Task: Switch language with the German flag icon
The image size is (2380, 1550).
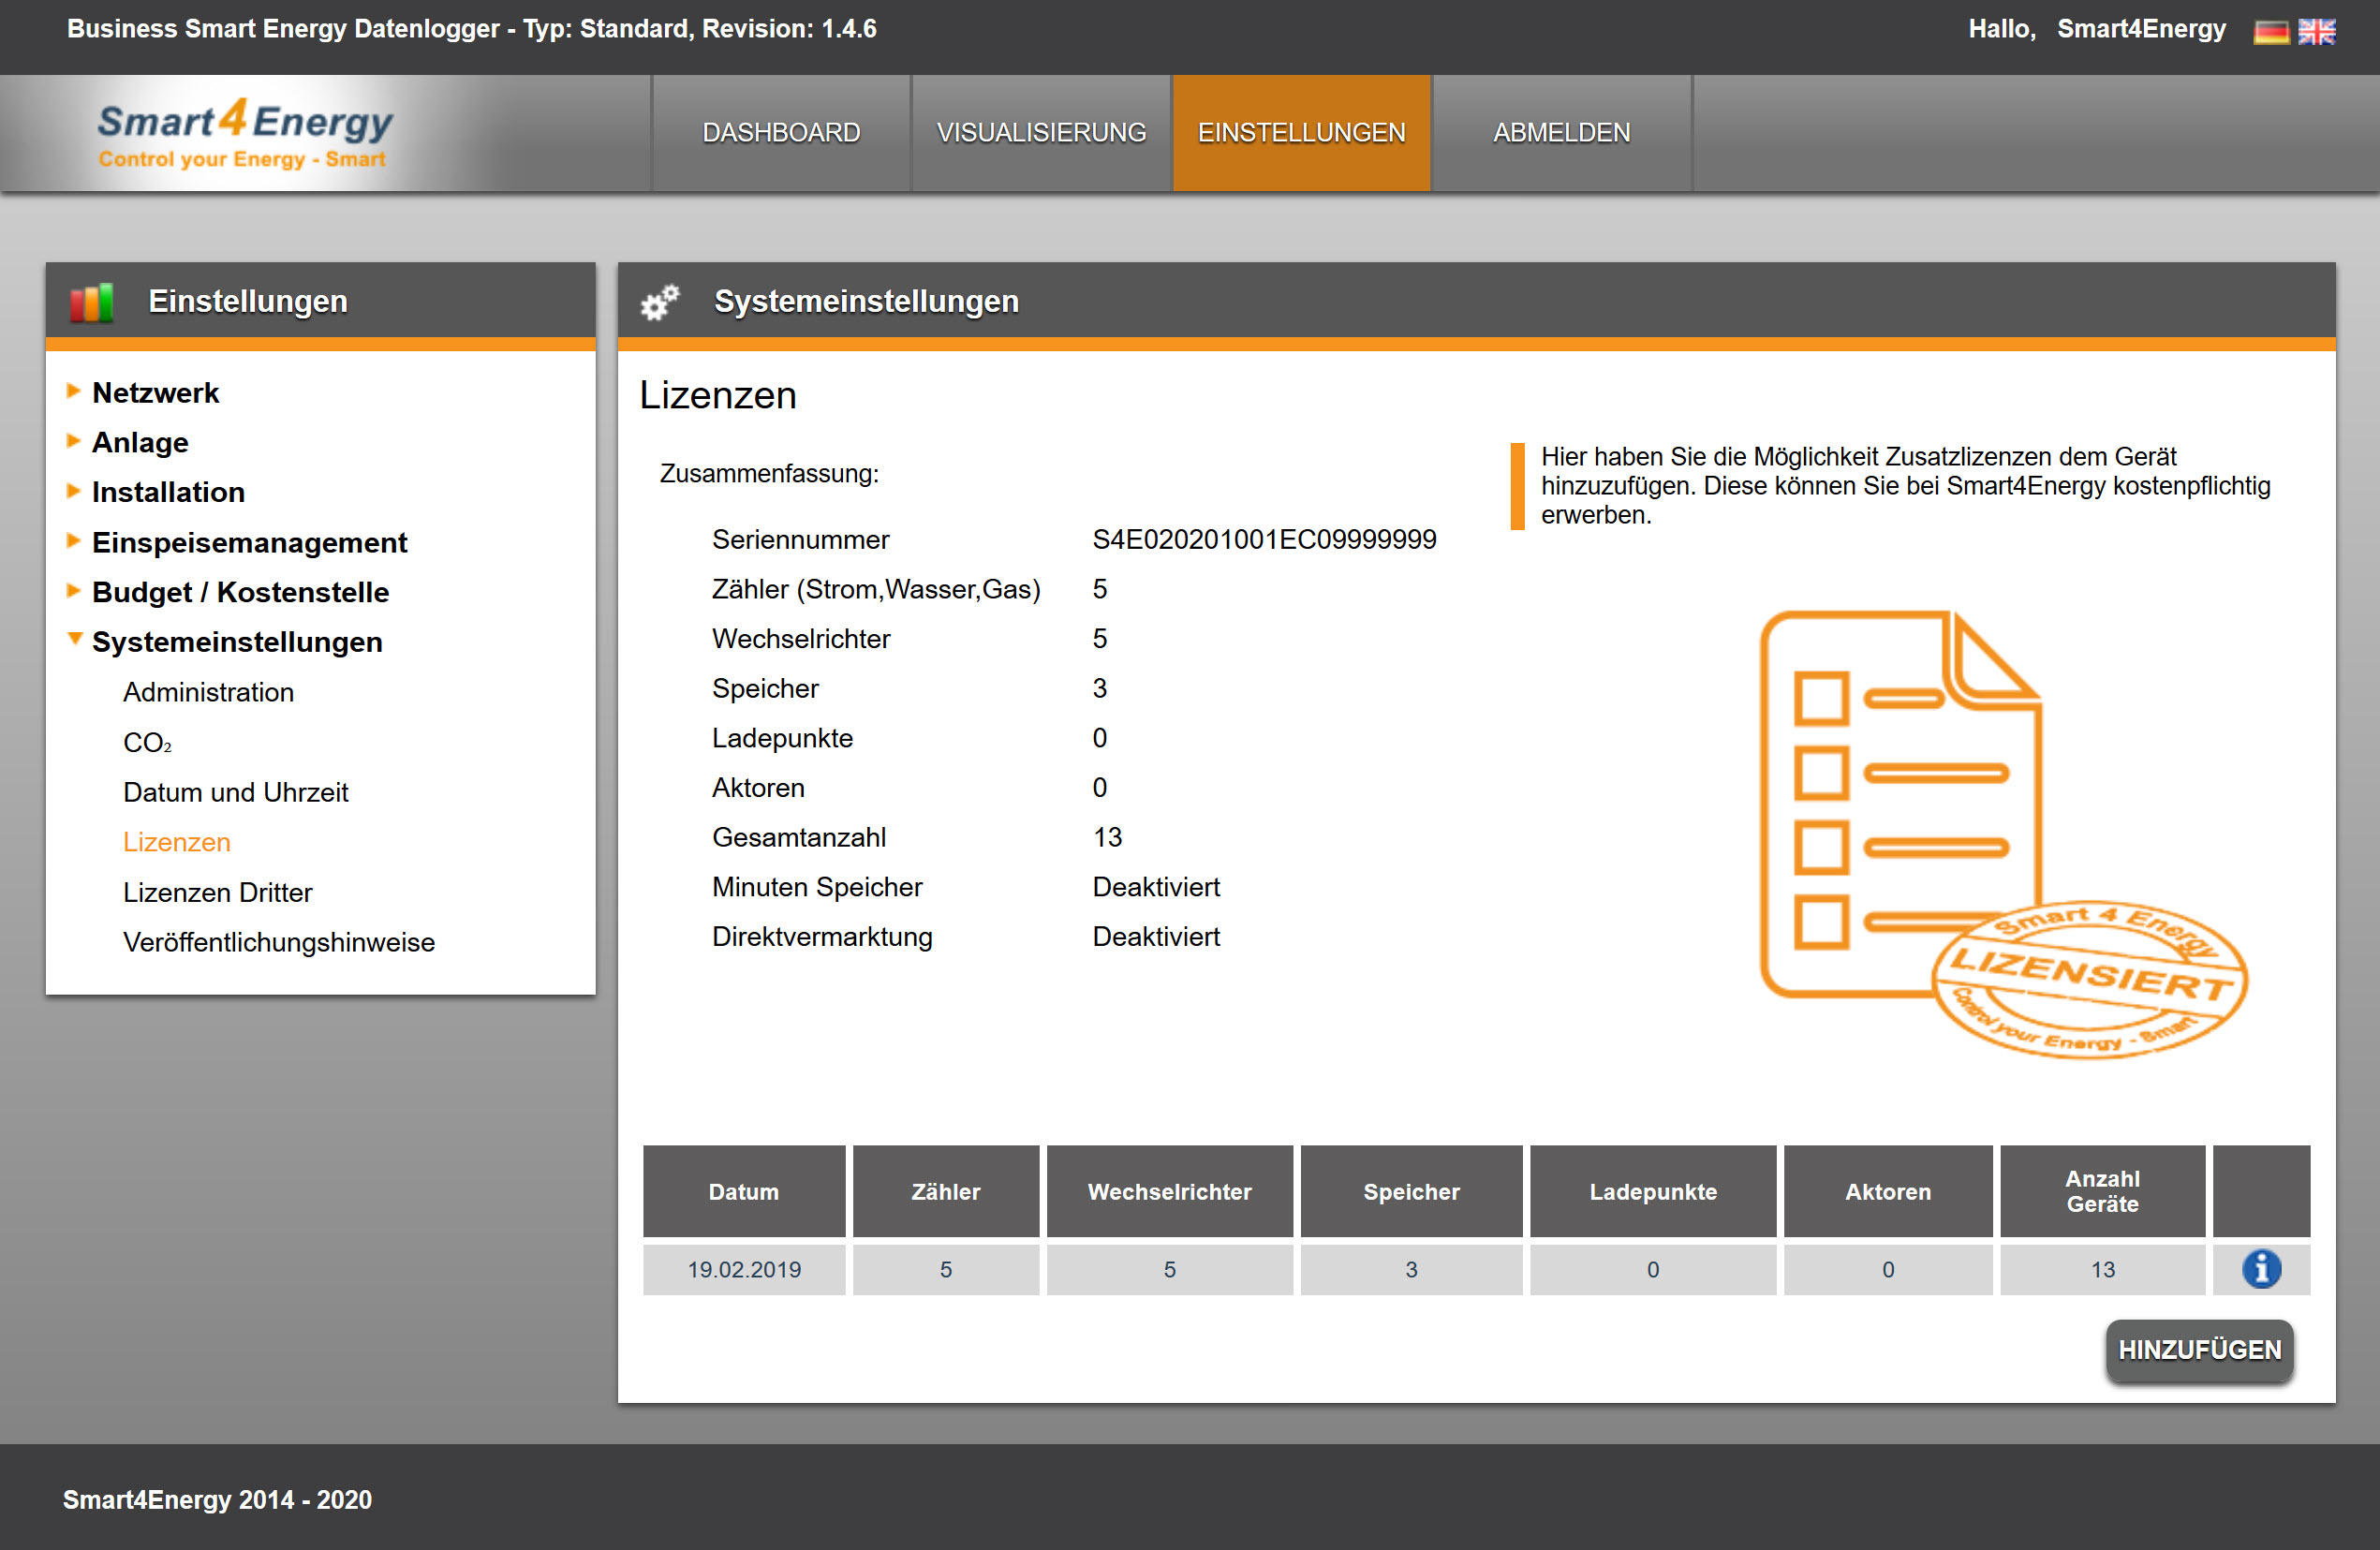Action: point(2270,31)
